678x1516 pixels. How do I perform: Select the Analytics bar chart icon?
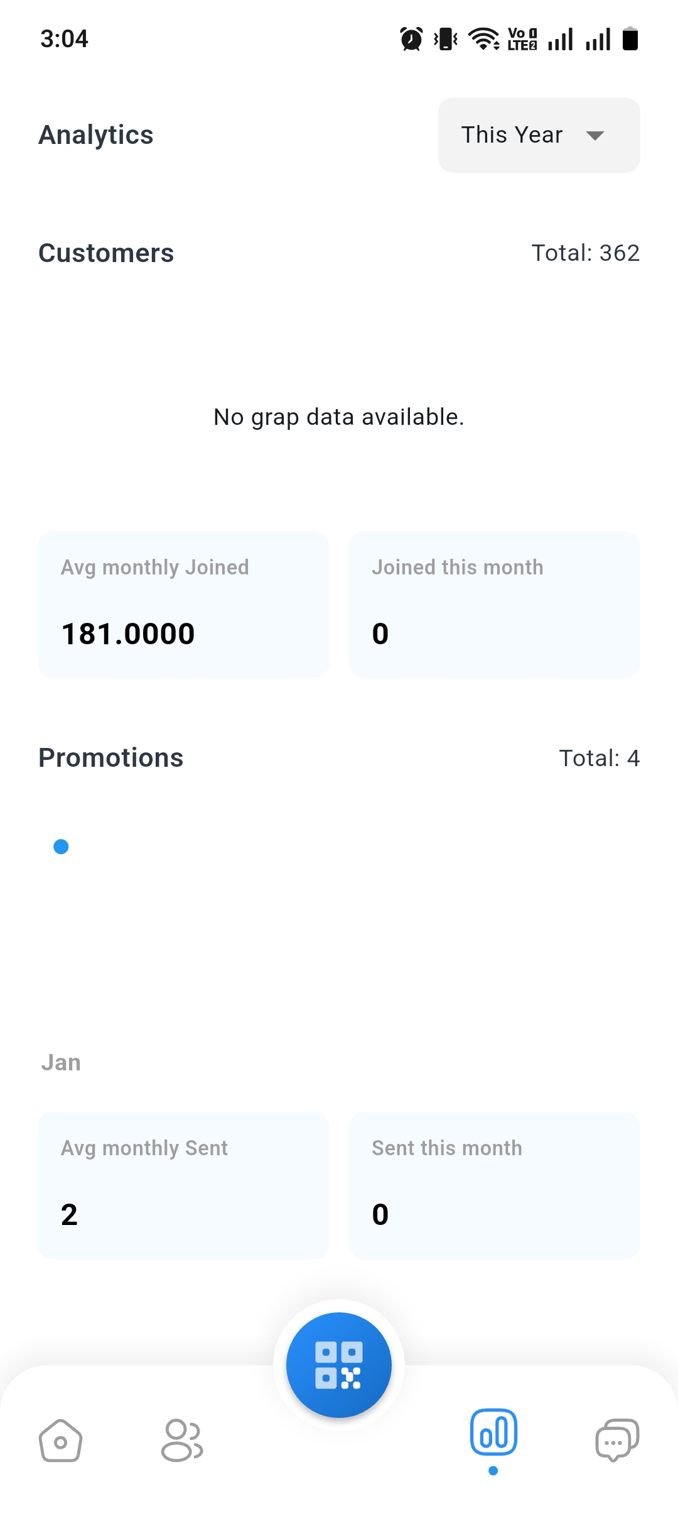point(493,1433)
